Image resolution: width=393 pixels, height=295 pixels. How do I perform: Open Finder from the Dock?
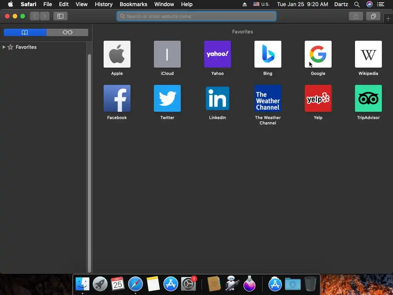[83, 284]
